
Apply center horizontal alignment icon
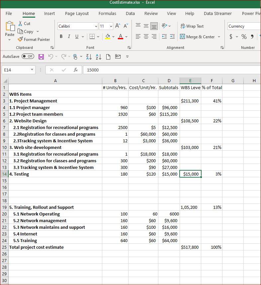pyautogui.click(x=146, y=37)
